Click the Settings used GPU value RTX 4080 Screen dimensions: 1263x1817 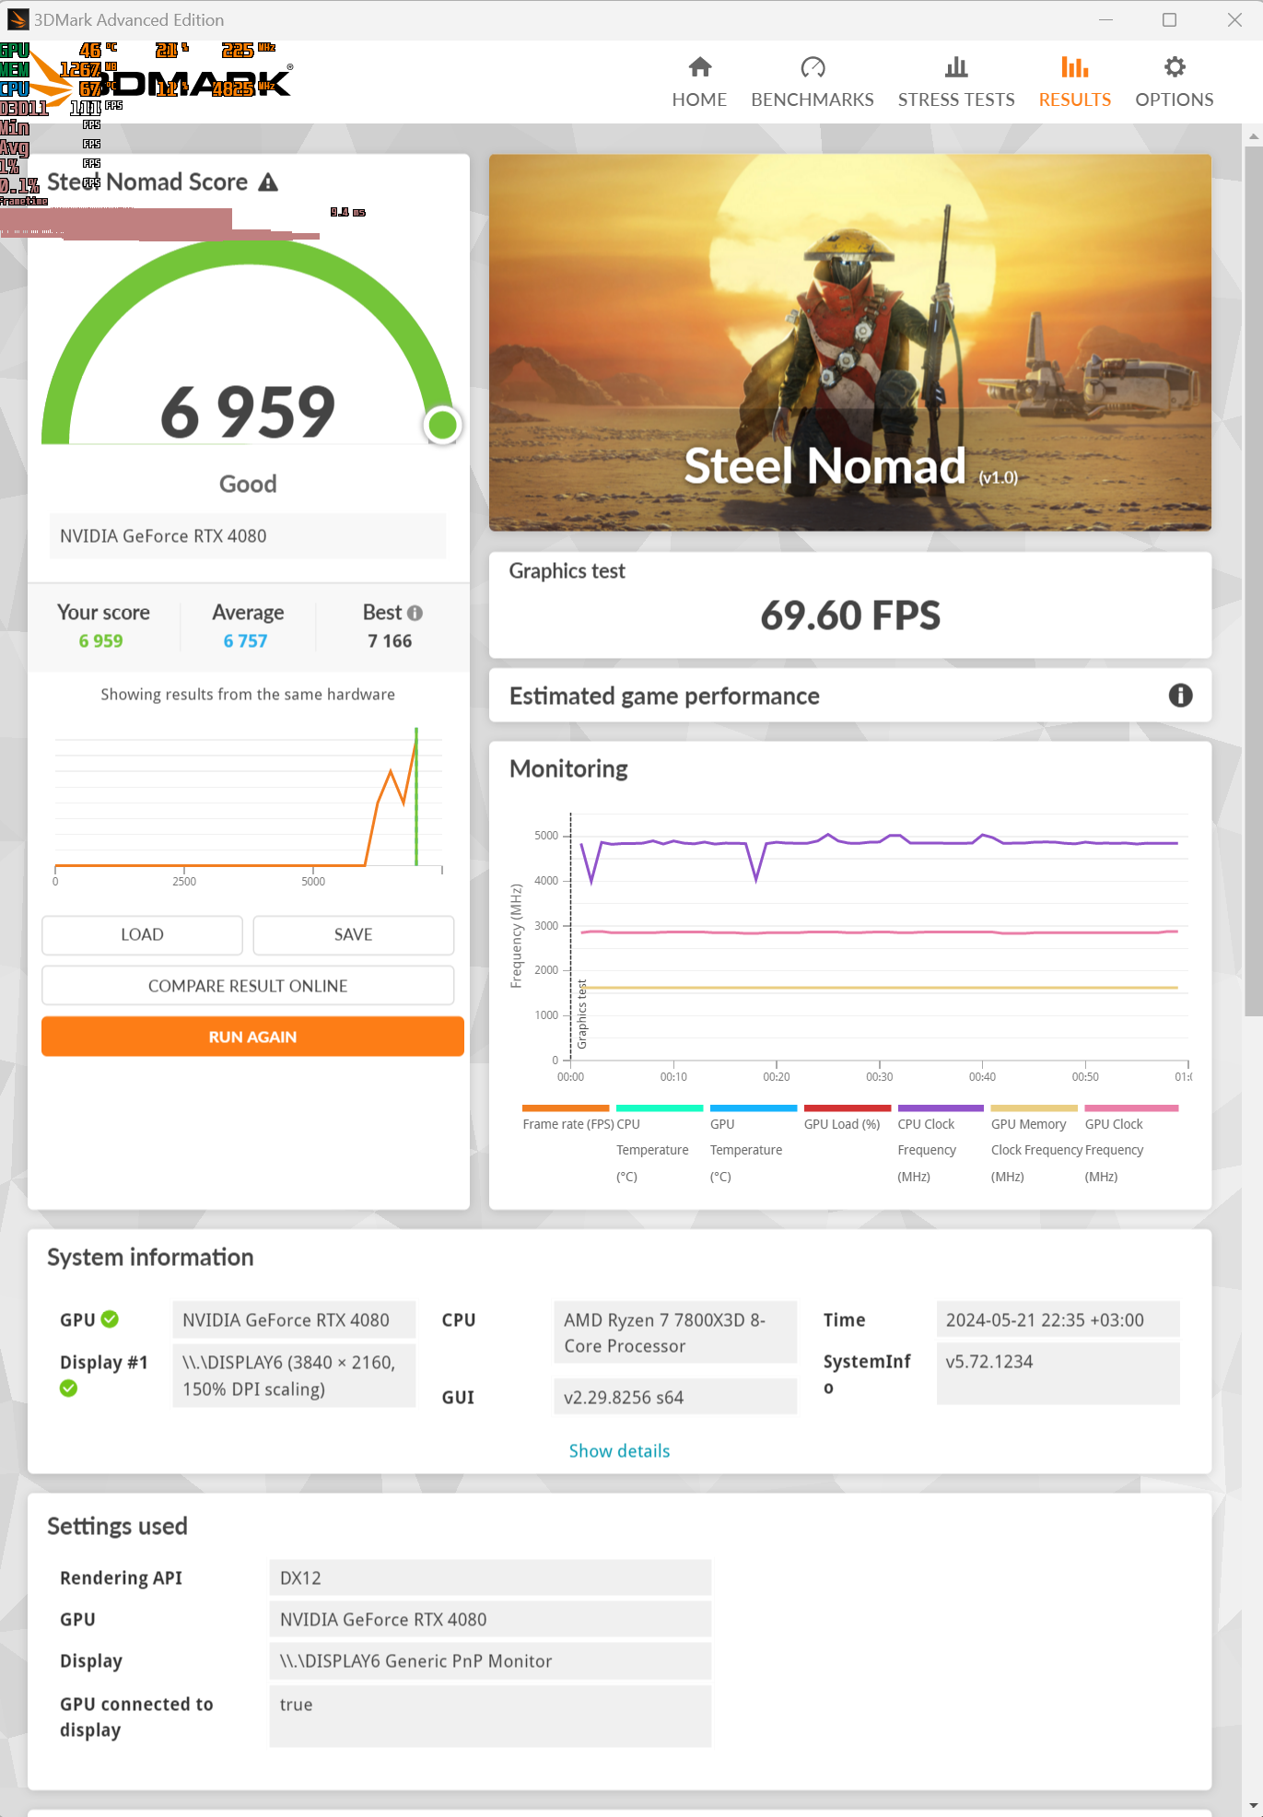(x=490, y=1619)
